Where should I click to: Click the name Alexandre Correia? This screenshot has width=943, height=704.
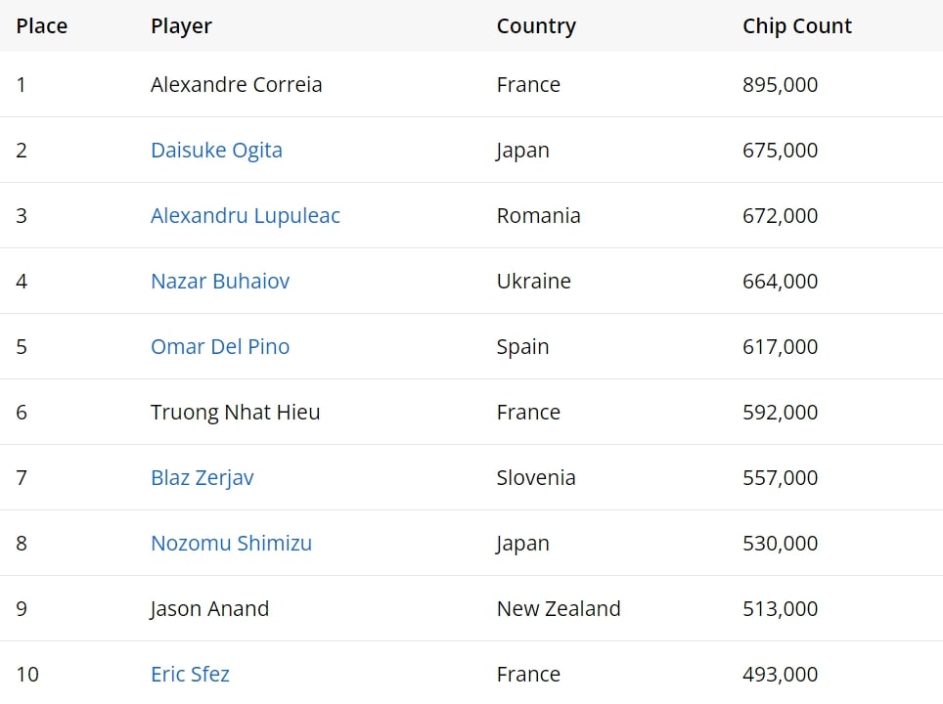pyautogui.click(x=236, y=85)
